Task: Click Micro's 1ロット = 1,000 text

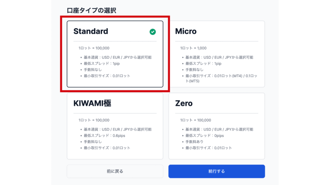Action: click(193, 48)
